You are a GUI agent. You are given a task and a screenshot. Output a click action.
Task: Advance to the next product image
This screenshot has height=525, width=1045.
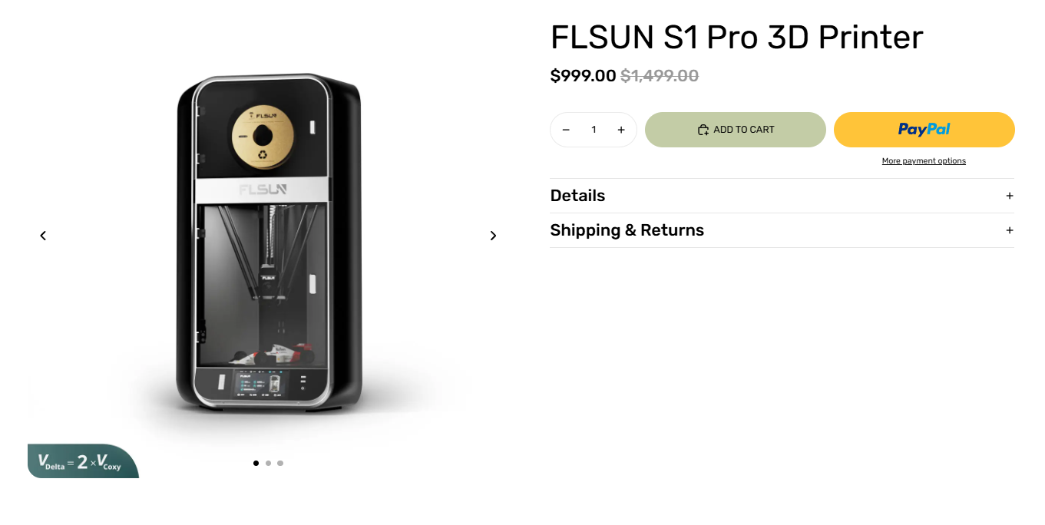[493, 236]
